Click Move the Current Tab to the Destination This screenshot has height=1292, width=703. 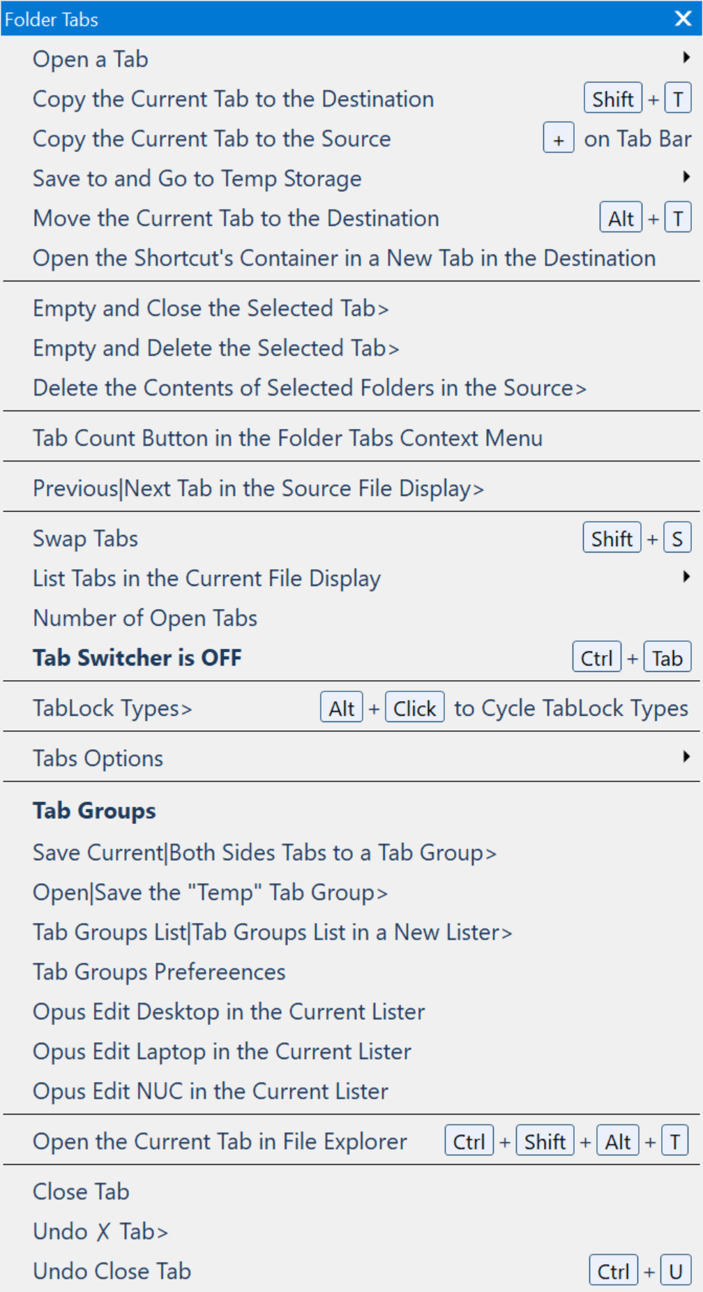point(236,218)
